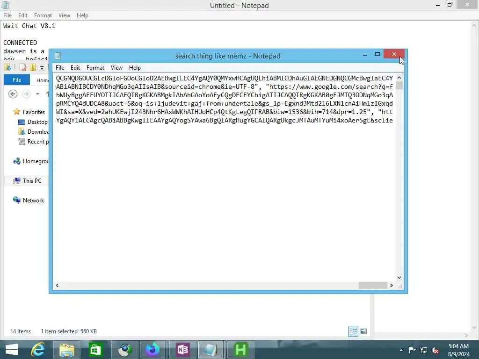Click the Windows Start button
Screen dimensions: 479x359
pyautogui.click(x=12, y=350)
